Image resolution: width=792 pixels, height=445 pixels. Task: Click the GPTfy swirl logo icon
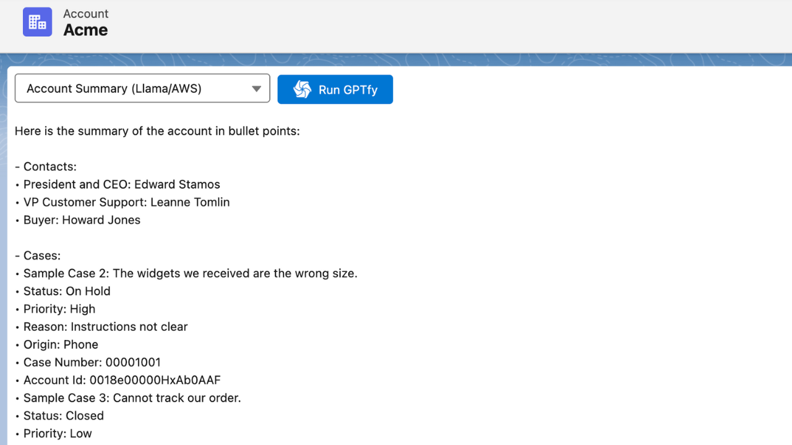point(302,90)
